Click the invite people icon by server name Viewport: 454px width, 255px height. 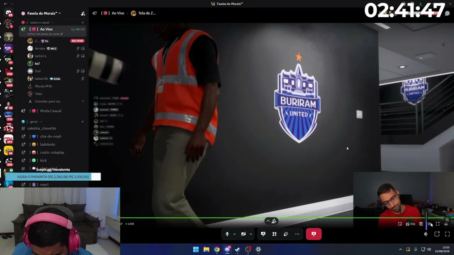point(83,13)
